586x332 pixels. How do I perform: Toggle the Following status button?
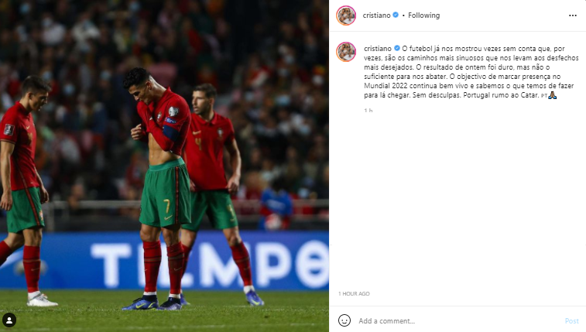pyautogui.click(x=423, y=15)
